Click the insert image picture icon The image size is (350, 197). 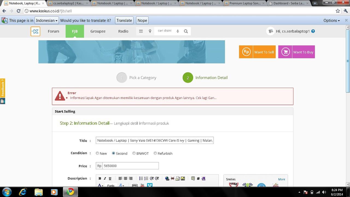[x=183, y=178]
